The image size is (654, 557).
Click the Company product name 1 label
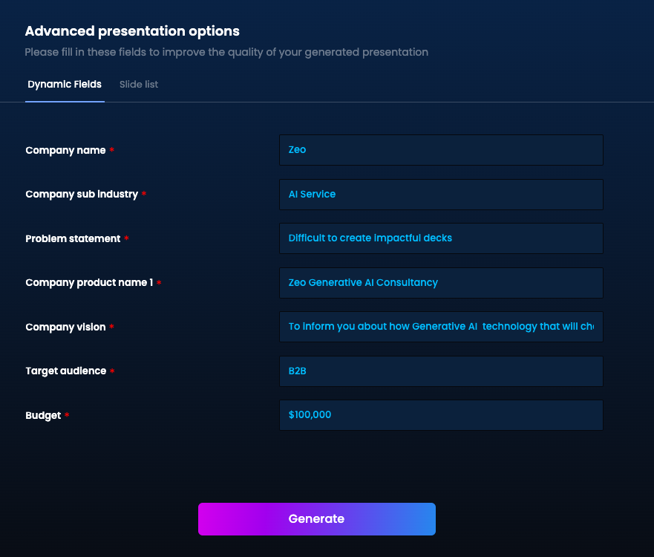tap(89, 283)
